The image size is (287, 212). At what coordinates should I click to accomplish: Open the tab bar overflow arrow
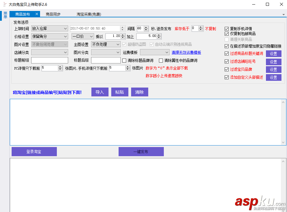[x=283, y=14]
